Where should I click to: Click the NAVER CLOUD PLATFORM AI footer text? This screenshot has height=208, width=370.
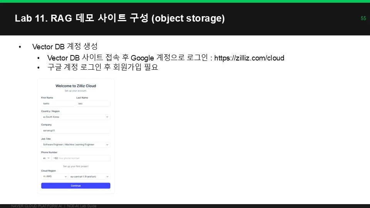point(36,206)
